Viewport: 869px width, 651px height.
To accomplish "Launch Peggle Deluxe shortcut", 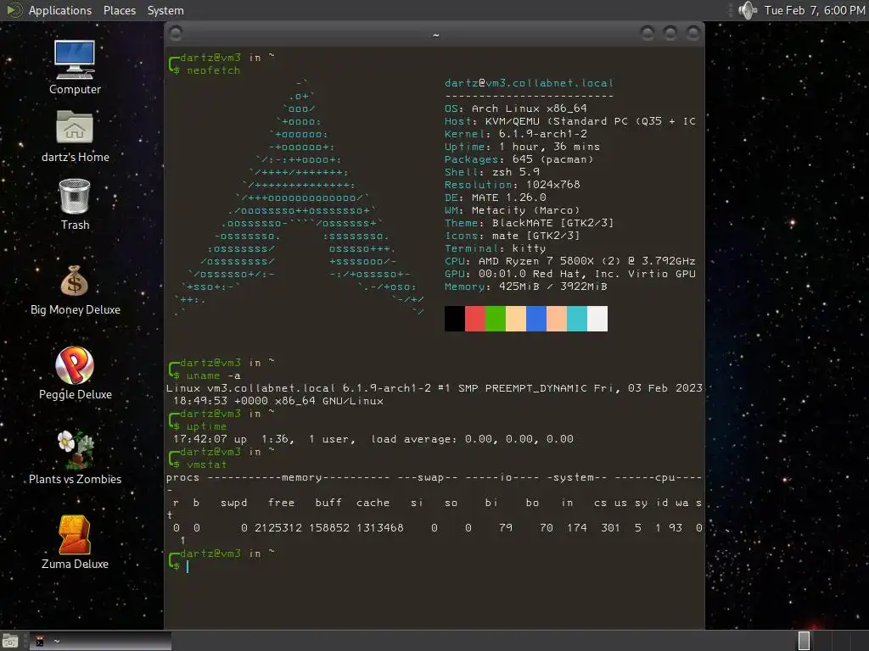I will pyautogui.click(x=75, y=373).
